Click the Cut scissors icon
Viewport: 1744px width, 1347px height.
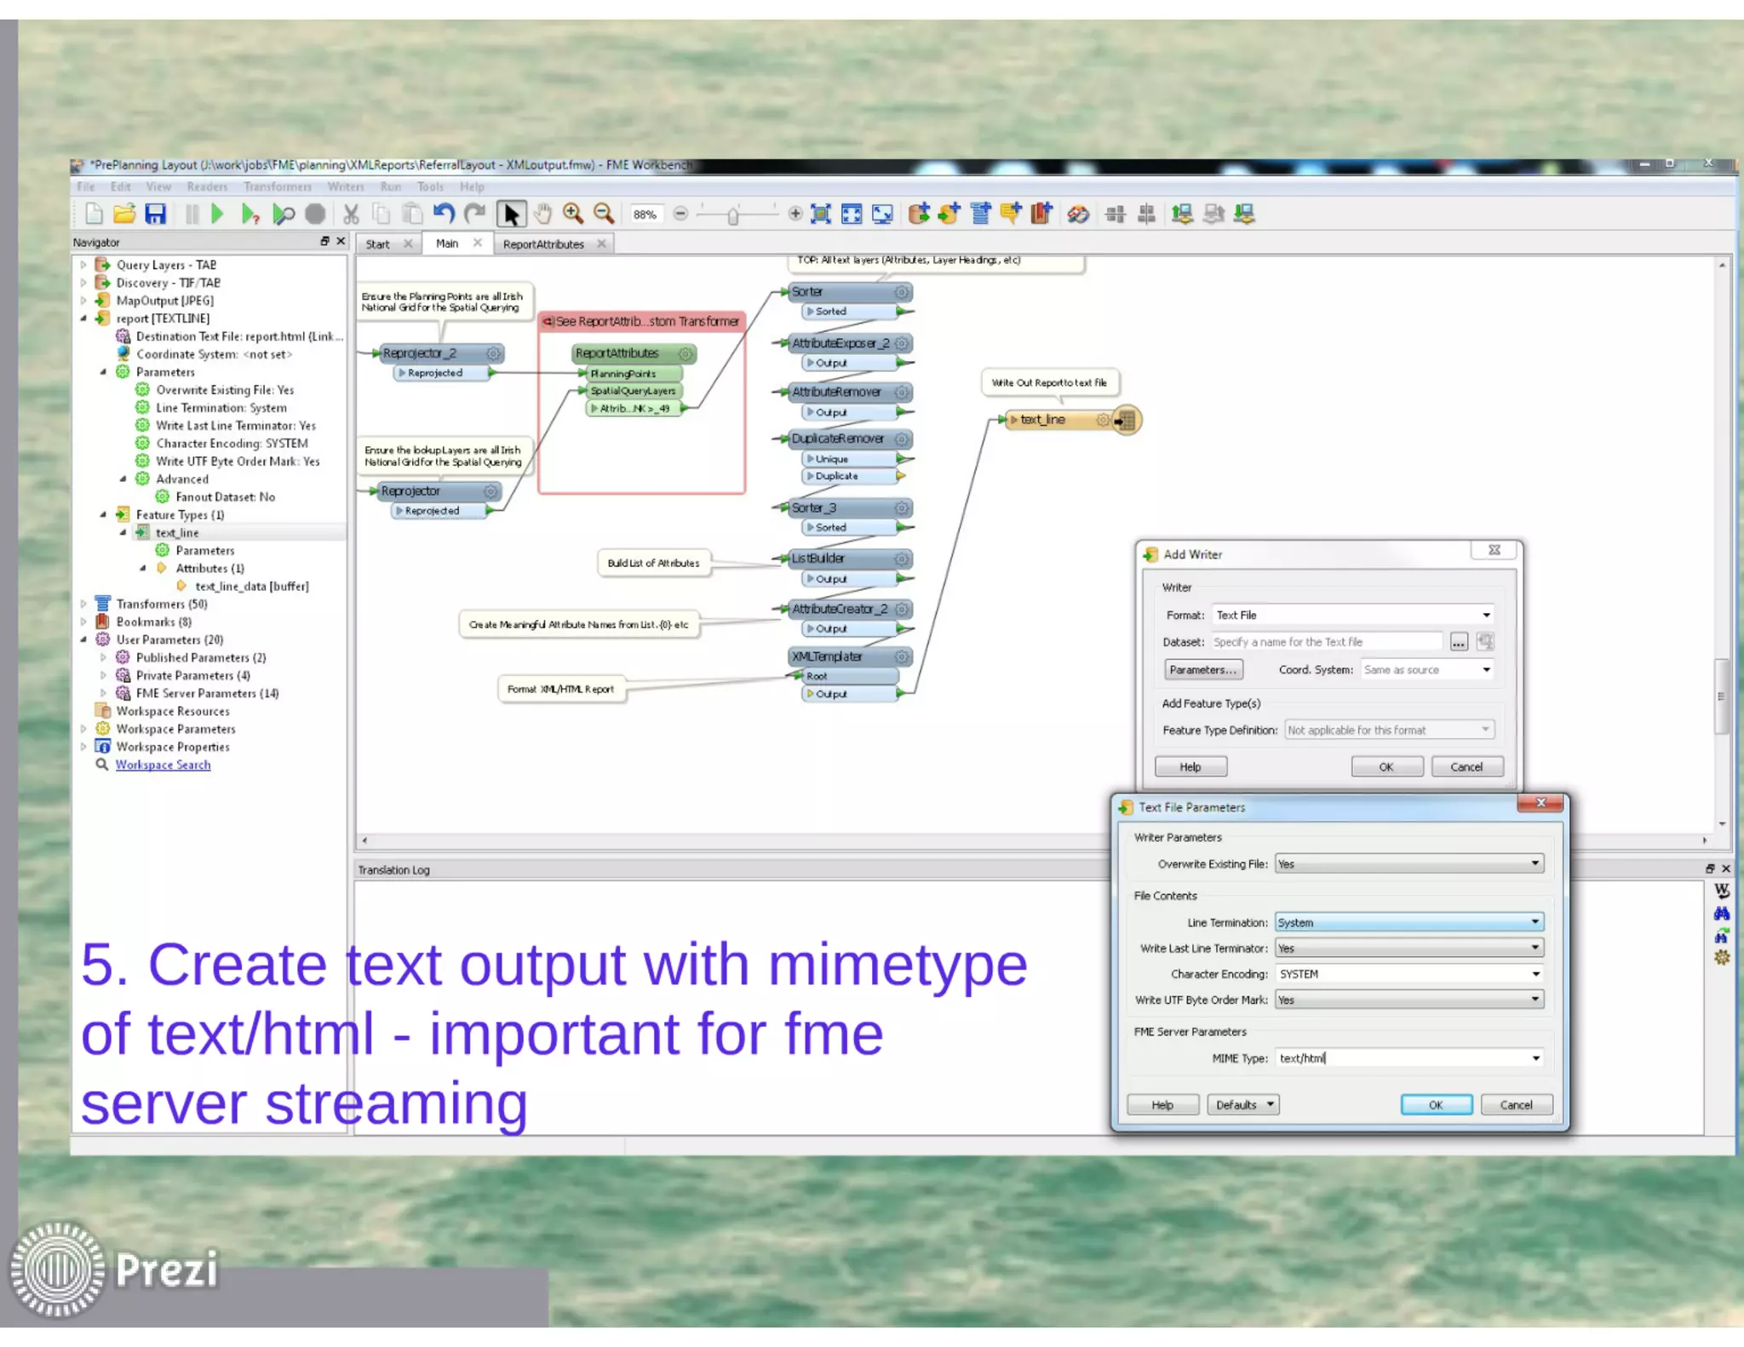tap(351, 214)
